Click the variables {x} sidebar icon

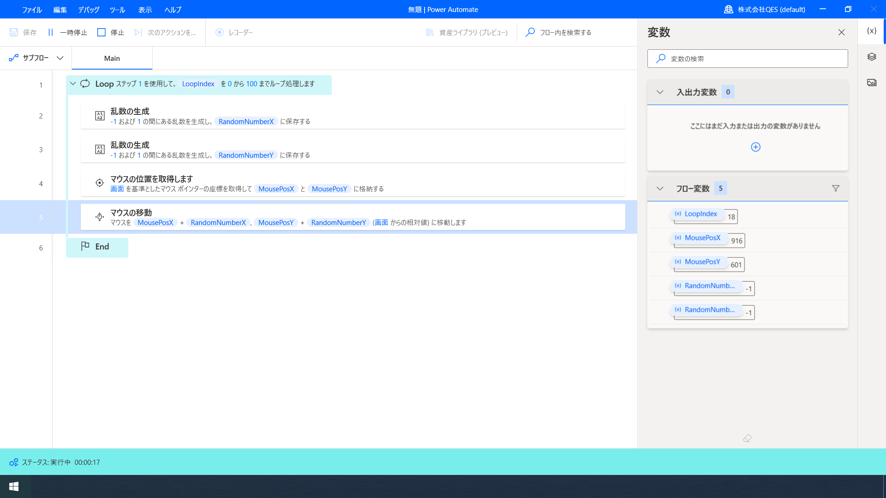click(x=871, y=31)
